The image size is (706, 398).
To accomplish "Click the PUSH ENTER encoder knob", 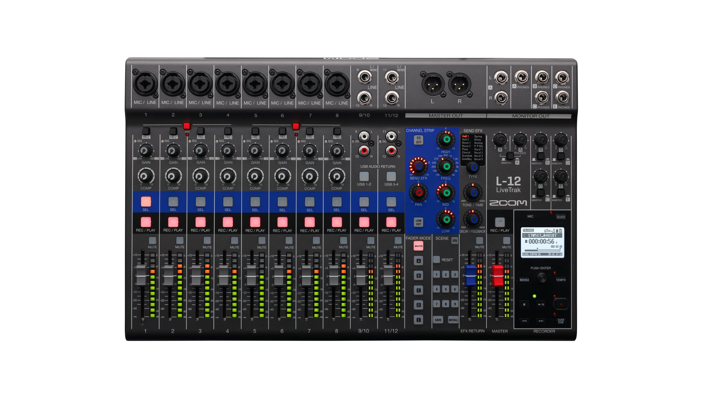I will click(540, 277).
